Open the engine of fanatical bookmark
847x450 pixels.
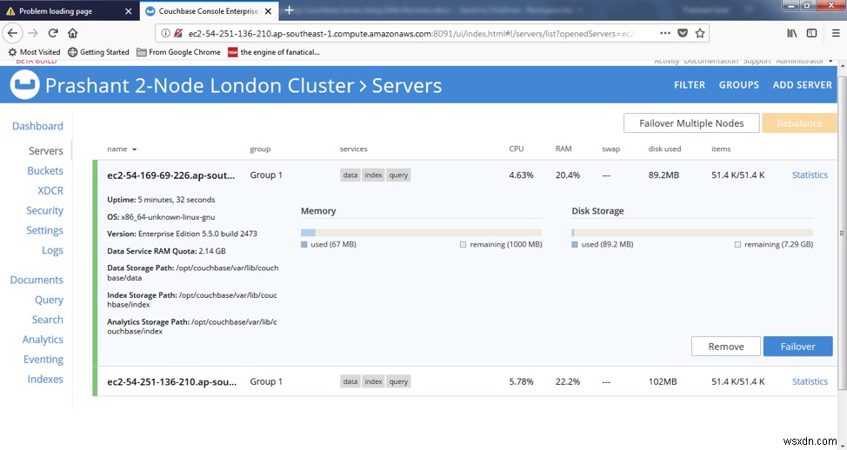tap(274, 52)
